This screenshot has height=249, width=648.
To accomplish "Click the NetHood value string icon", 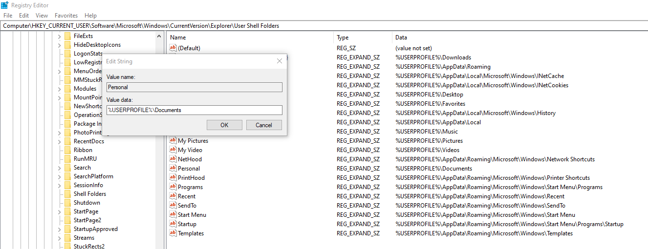I will click(173, 159).
